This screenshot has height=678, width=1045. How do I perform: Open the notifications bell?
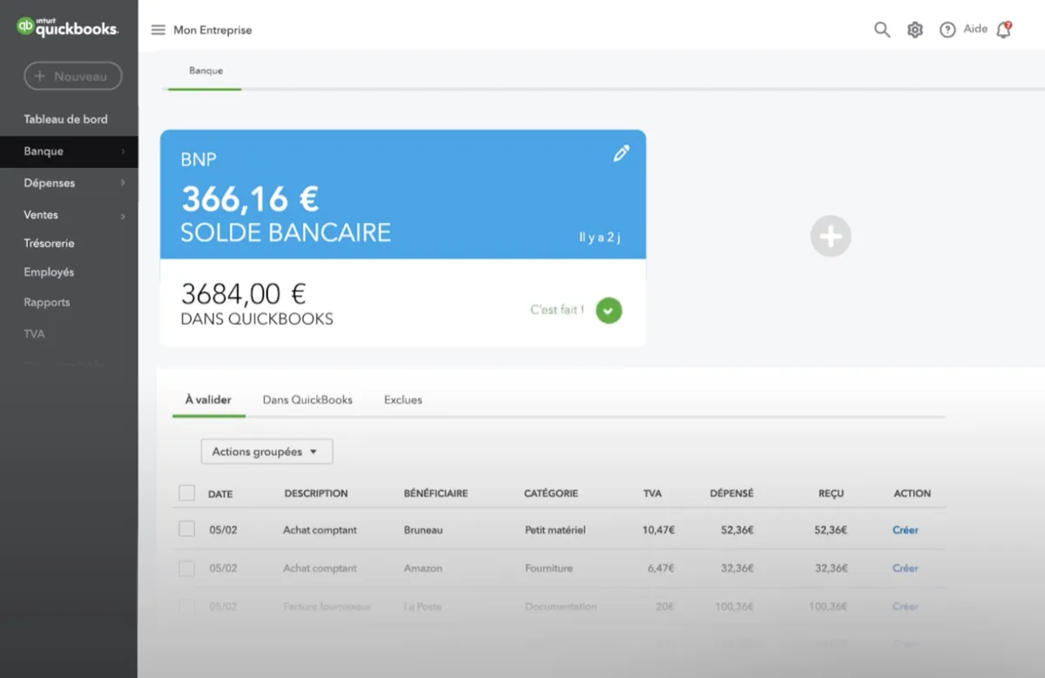coord(1004,30)
